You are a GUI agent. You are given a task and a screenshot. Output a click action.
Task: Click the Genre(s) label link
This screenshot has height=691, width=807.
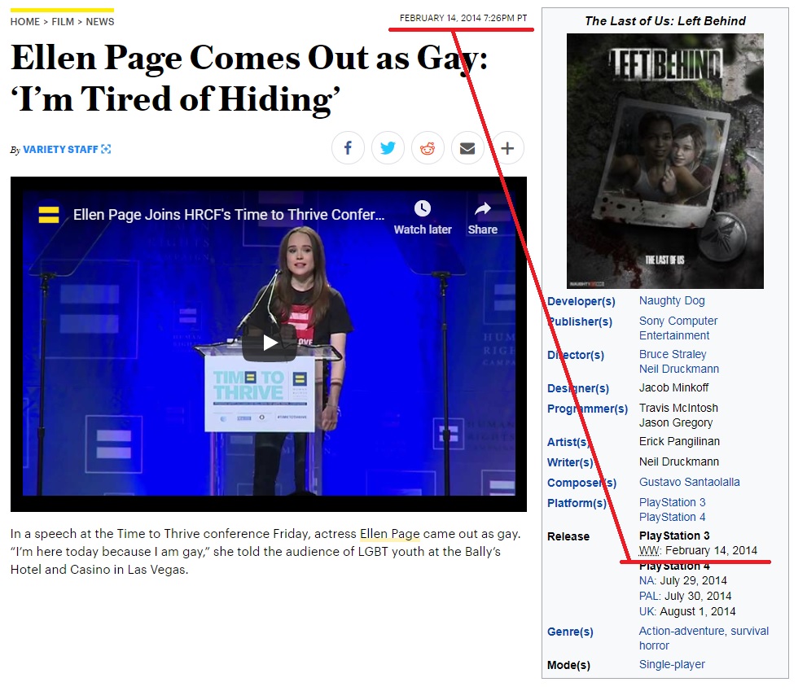click(x=570, y=632)
